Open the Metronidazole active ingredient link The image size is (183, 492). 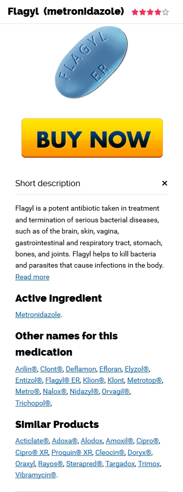[38, 314]
